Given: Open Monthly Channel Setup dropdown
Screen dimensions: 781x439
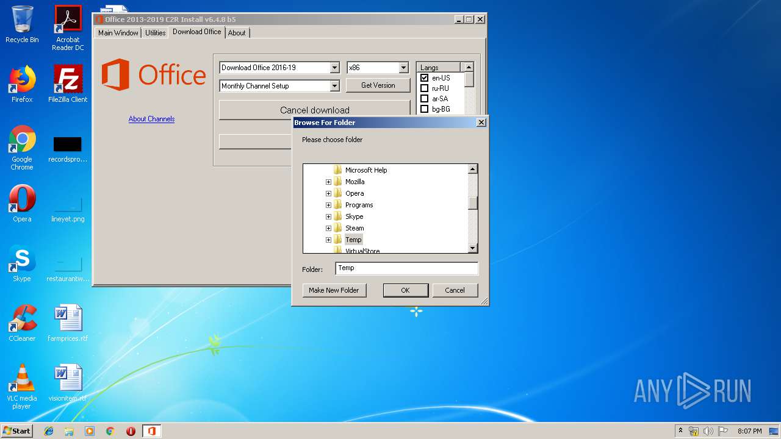Looking at the screenshot, I should pos(334,86).
